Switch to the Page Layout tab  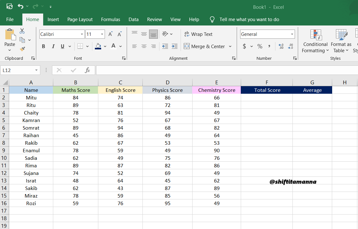pos(80,20)
